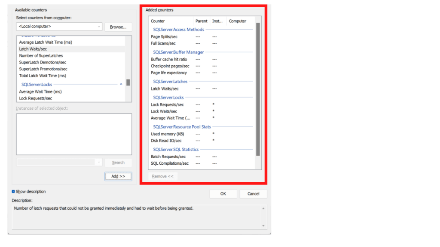Select Batch Requests/sec added counter
The height and width of the screenshot is (247, 440).
168,157
